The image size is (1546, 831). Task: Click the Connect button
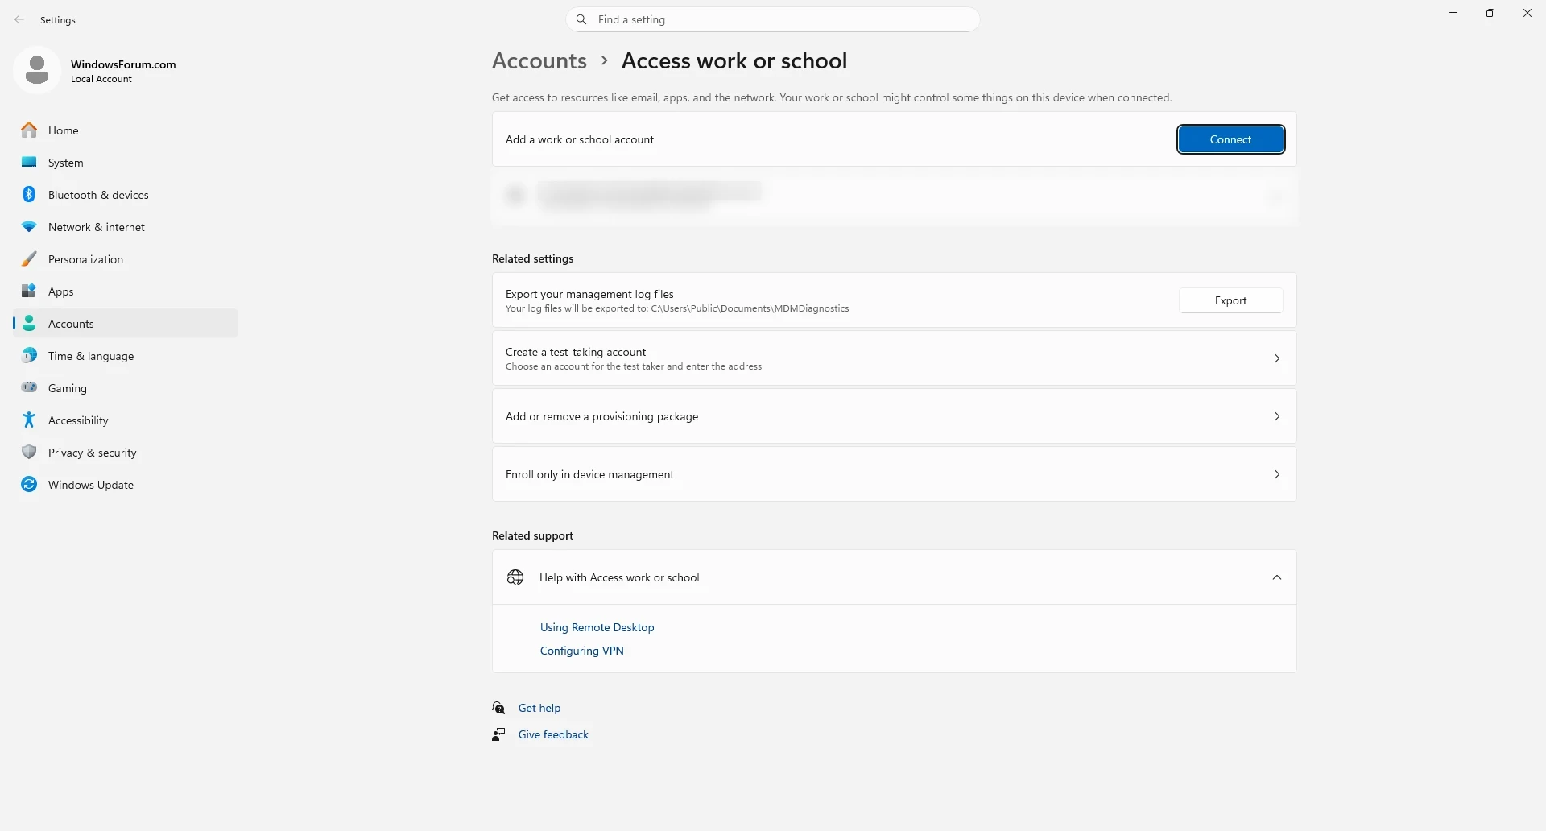(1230, 139)
